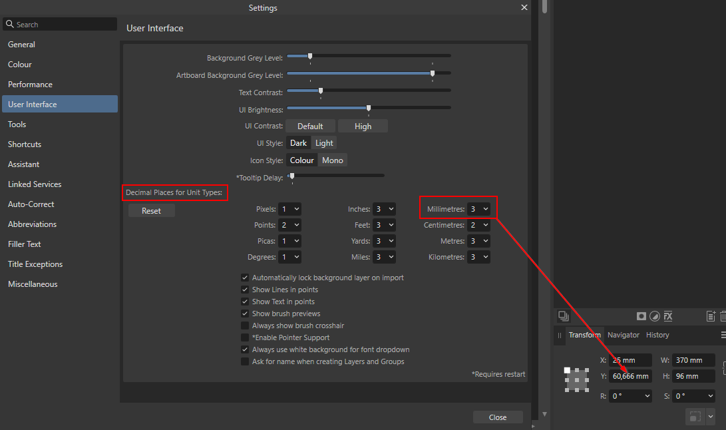The width and height of the screenshot is (726, 430).
Task: Click the Adjustments half-circle icon
Action: [655, 316]
